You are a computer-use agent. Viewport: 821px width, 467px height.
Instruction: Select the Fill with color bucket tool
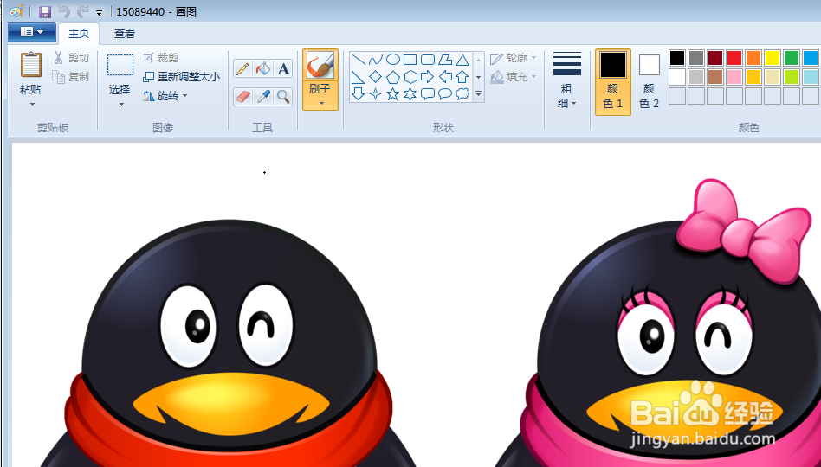(263, 68)
